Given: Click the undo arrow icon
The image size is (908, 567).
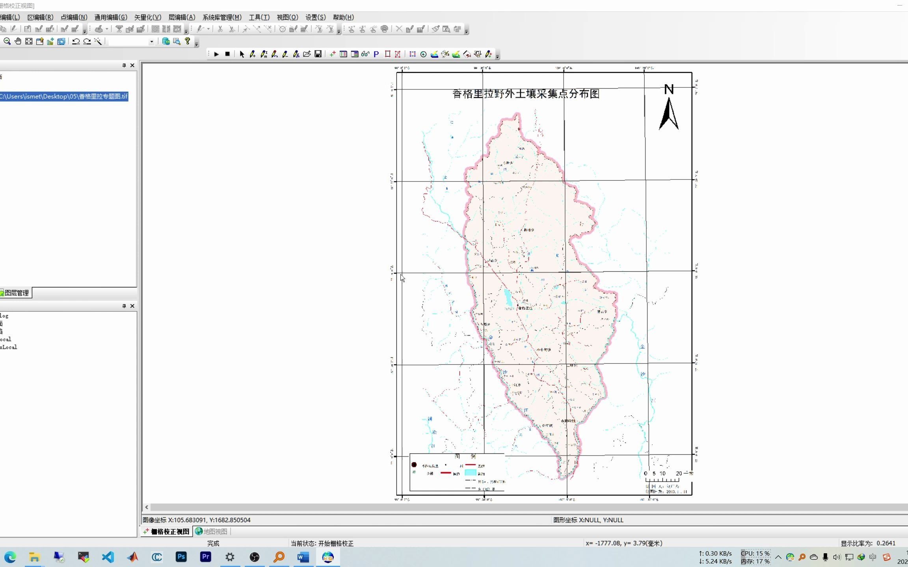Looking at the screenshot, I should pyautogui.click(x=76, y=41).
